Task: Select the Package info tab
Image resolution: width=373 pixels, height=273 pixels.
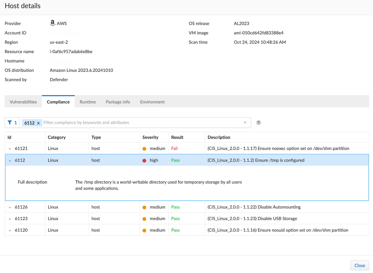Action: click(x=118, y=102)
